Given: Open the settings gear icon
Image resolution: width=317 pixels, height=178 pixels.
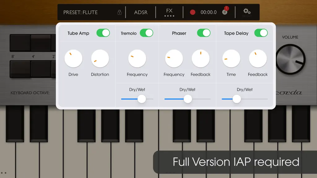Looking at the screenshot, I should pyautogui.click(x=247, y=11).
